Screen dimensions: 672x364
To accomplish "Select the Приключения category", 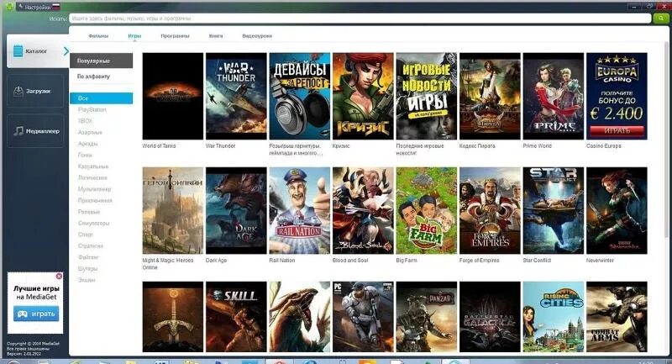I will click(95, 200).
